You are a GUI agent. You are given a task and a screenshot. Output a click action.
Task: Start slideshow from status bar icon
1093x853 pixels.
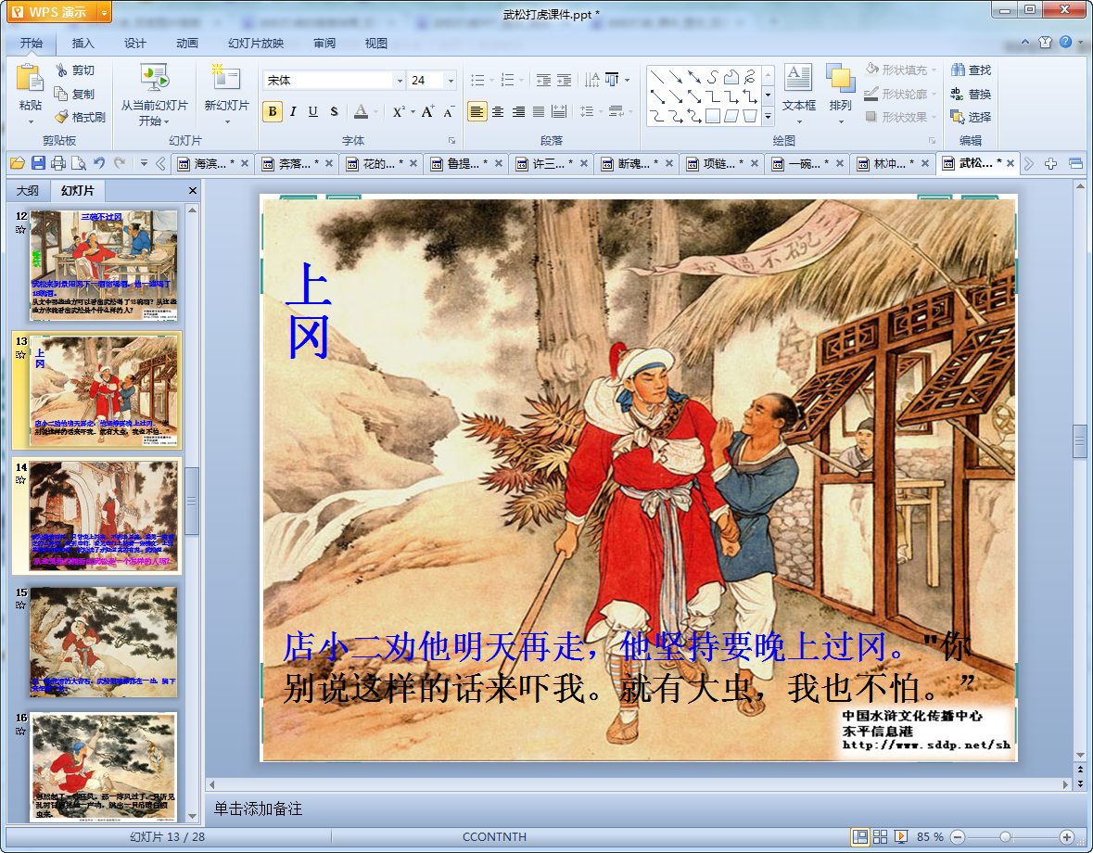click(x=901, y=836)
